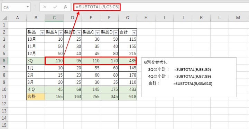This screenshot has width=249, height=129.
Task: Open the 製品A filter dropdown
Action: 61,33
